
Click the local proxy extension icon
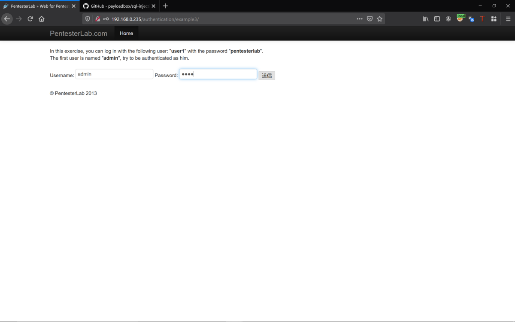click(460, 18)
